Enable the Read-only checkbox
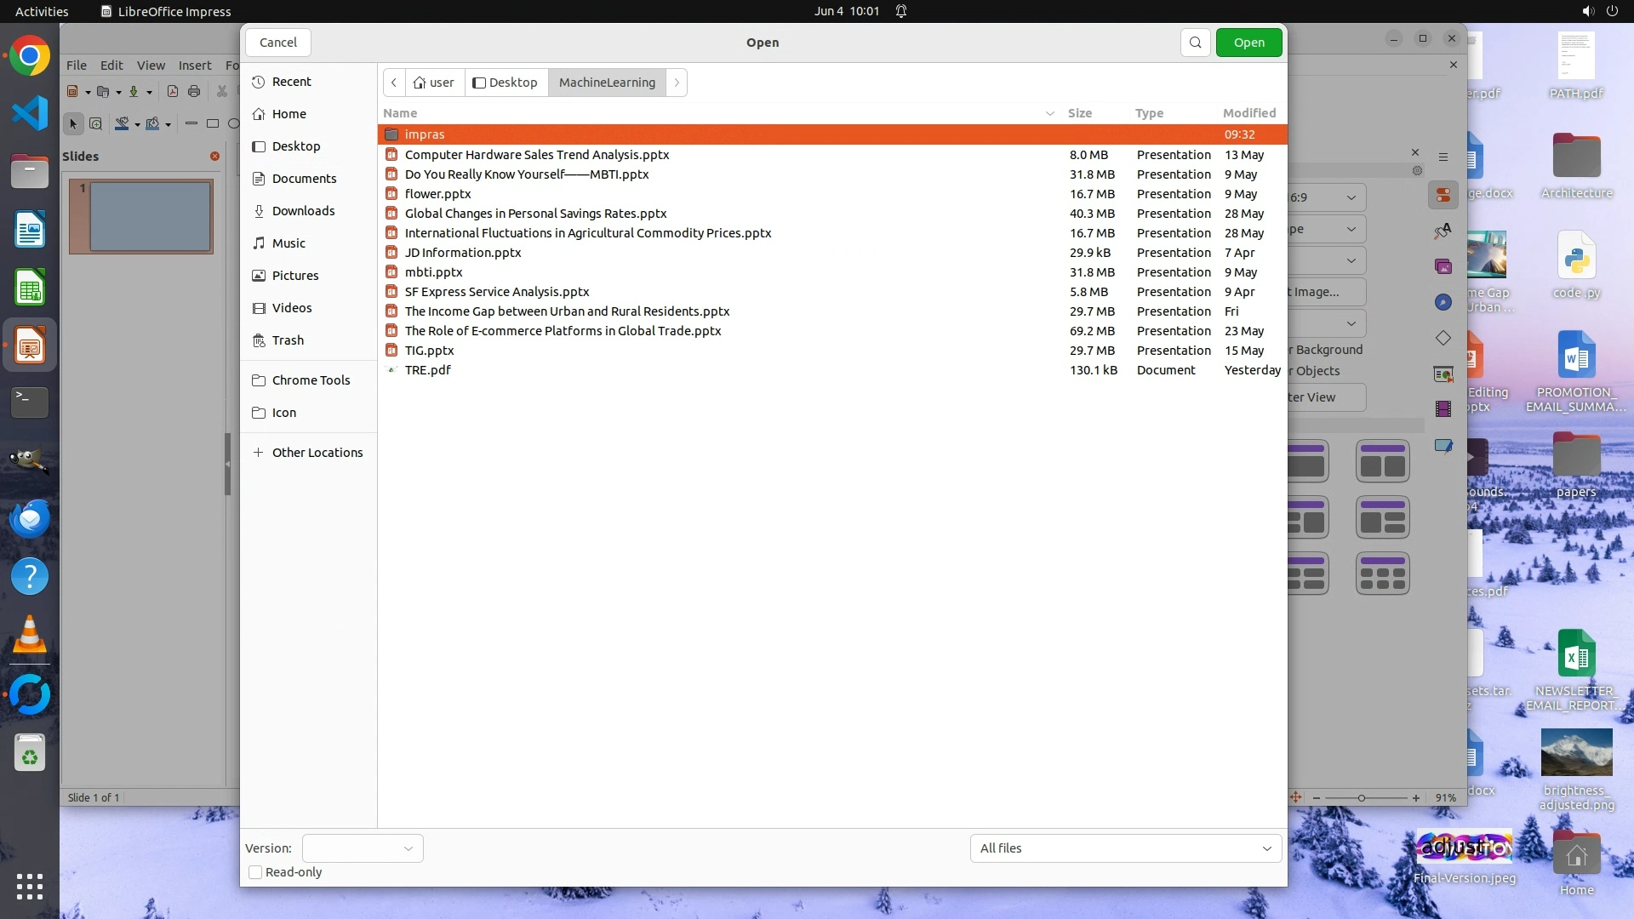 pyautogui.click(x=255, y=872)
